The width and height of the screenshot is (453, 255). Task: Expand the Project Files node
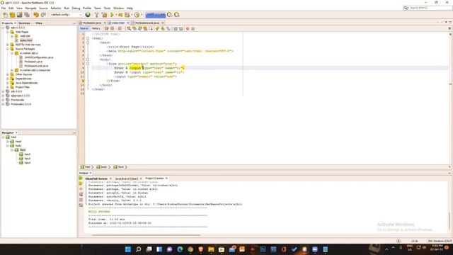8,87
